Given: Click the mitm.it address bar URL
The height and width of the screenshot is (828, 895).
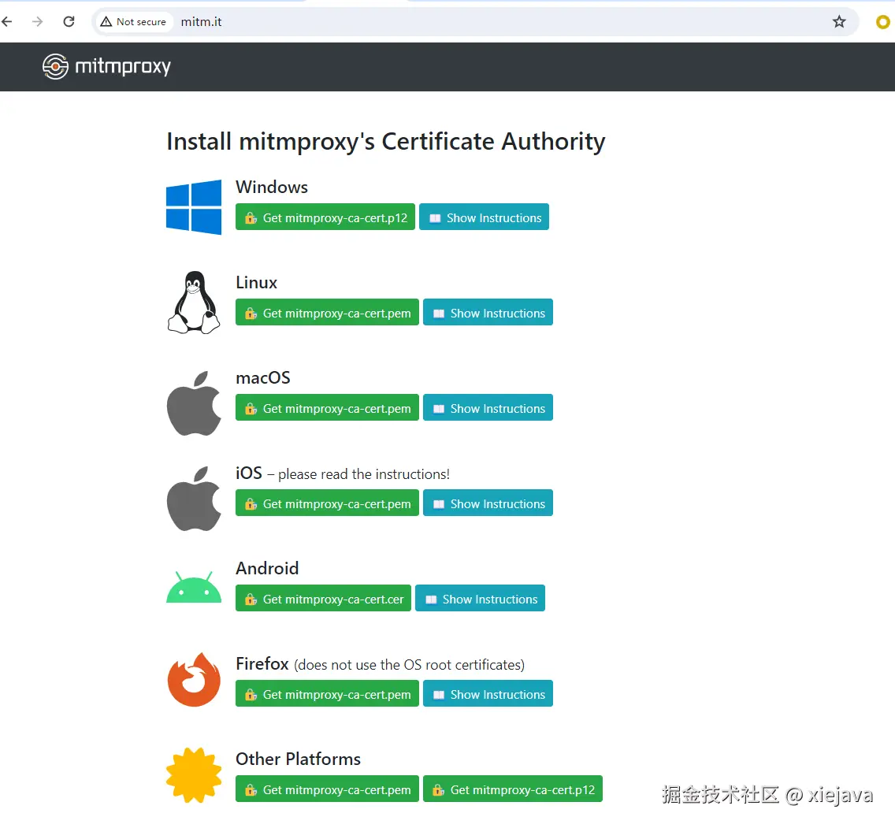Looking at the screenshot, I should click(x=202, y=22).
